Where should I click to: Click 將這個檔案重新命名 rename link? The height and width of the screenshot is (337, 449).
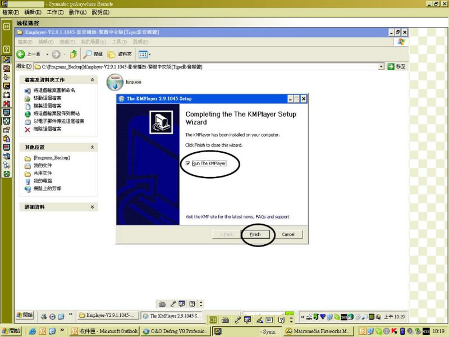(54, 90)
